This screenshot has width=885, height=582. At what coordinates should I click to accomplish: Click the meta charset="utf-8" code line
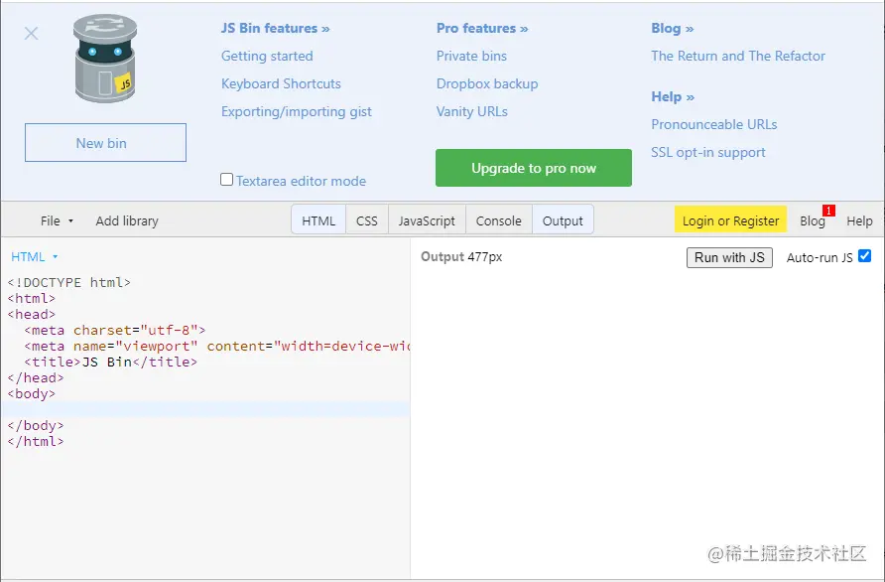pos(114,330)
